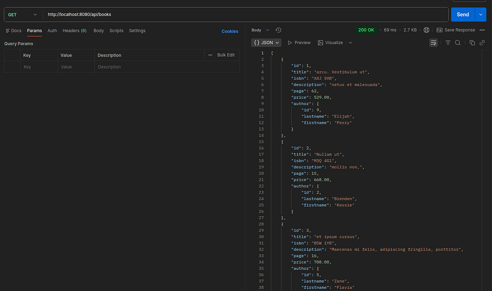Open the Settings tab
This screenshot has width=492, height=291.
point(137,31)
